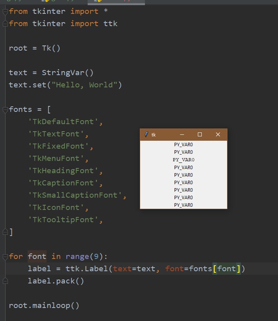
Task: Collapse the 'fonts = [' list fold marker
Action: pos(5,110)
